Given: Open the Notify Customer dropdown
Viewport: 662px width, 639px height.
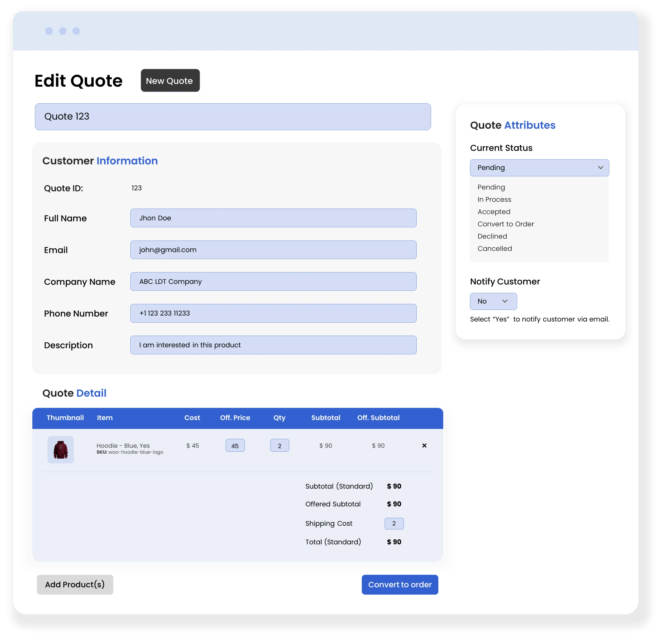Looking at the screenshot, I should tap(493, 301).
